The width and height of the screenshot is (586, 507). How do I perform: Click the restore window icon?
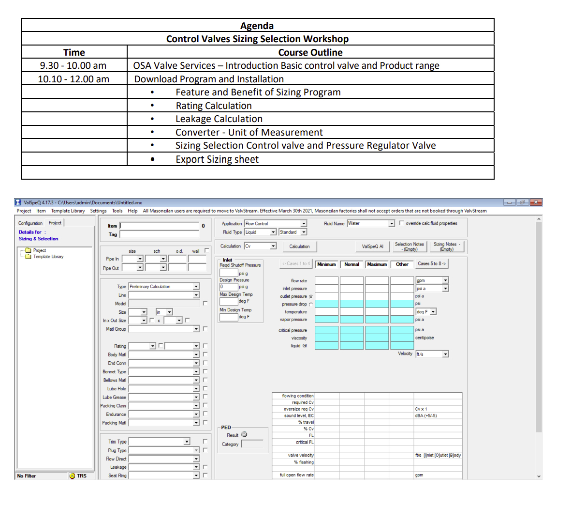522,202
